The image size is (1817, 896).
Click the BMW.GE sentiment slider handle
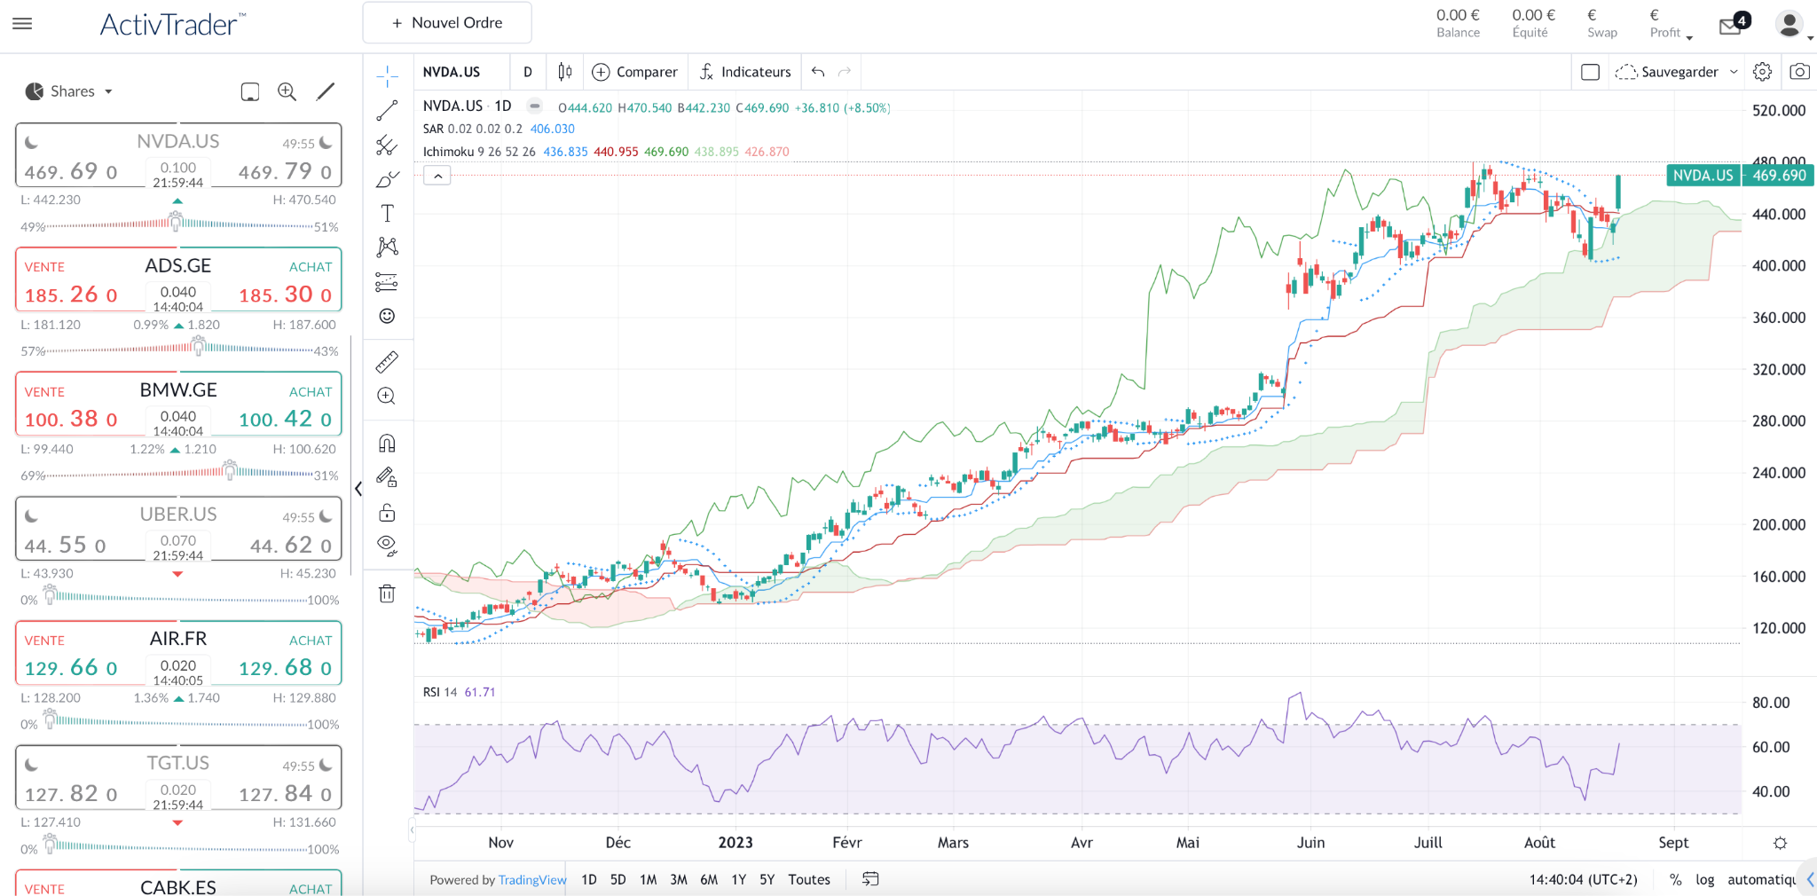[x=231, y=468]
